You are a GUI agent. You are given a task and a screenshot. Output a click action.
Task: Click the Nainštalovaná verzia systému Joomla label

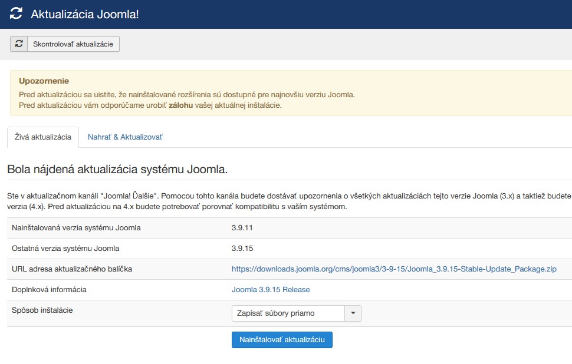[76, 228]
